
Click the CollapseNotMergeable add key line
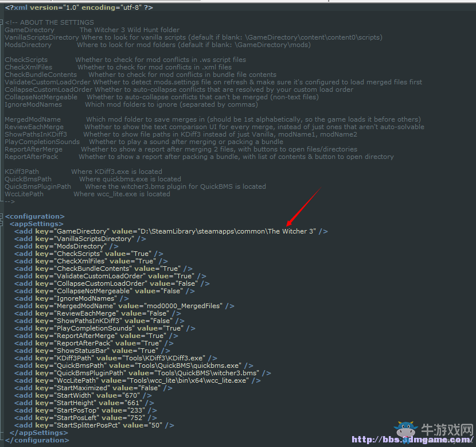point(104,291)
